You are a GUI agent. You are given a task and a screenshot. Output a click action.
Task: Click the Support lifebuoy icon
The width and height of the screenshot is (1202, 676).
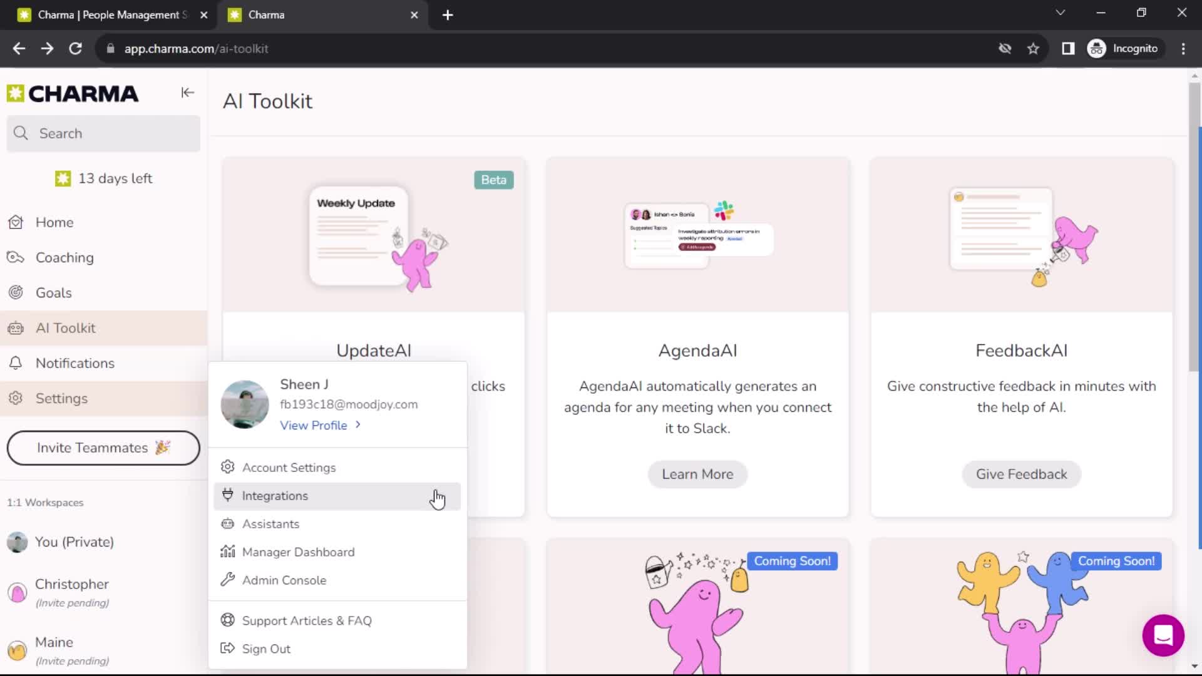click(x=228, y=620)
